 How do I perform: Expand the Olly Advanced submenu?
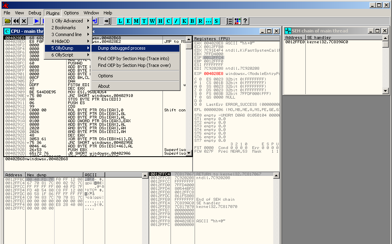tap(67, 21)
